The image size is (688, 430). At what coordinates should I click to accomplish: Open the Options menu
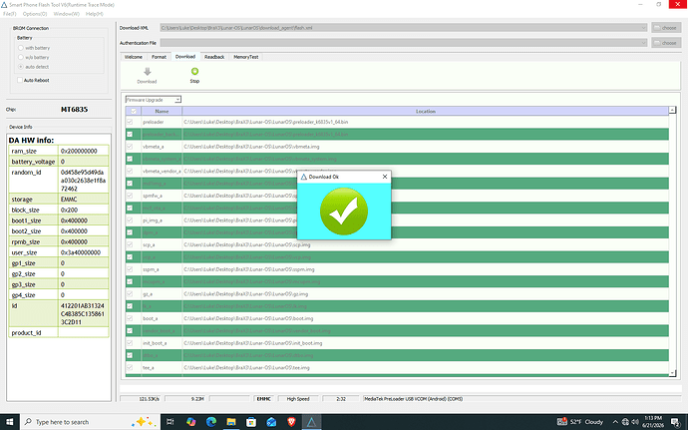pyautogui.click(x=35, y=14)
